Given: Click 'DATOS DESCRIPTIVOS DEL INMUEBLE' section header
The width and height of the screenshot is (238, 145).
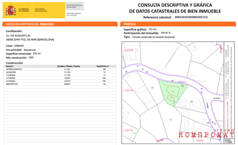Looking at the screenshot, I should pos(30,24).
